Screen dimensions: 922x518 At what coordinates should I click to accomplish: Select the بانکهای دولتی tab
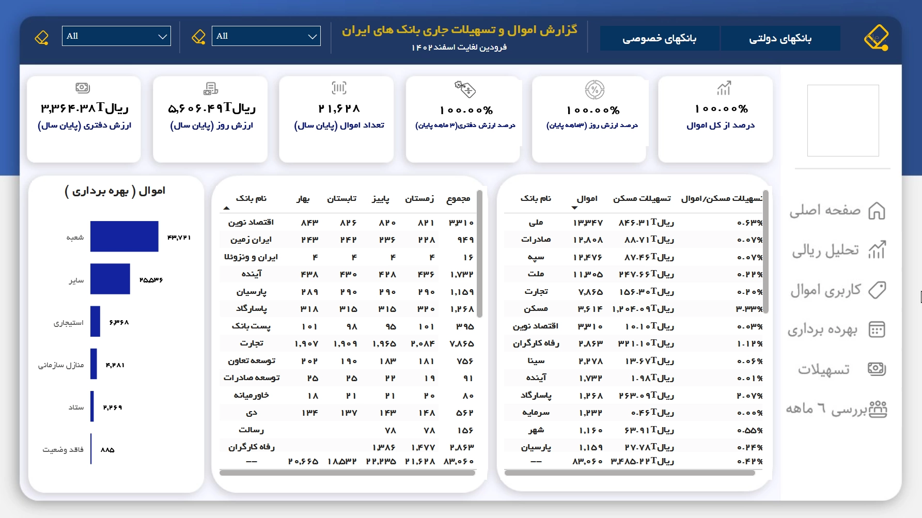[x=780, y=39]
